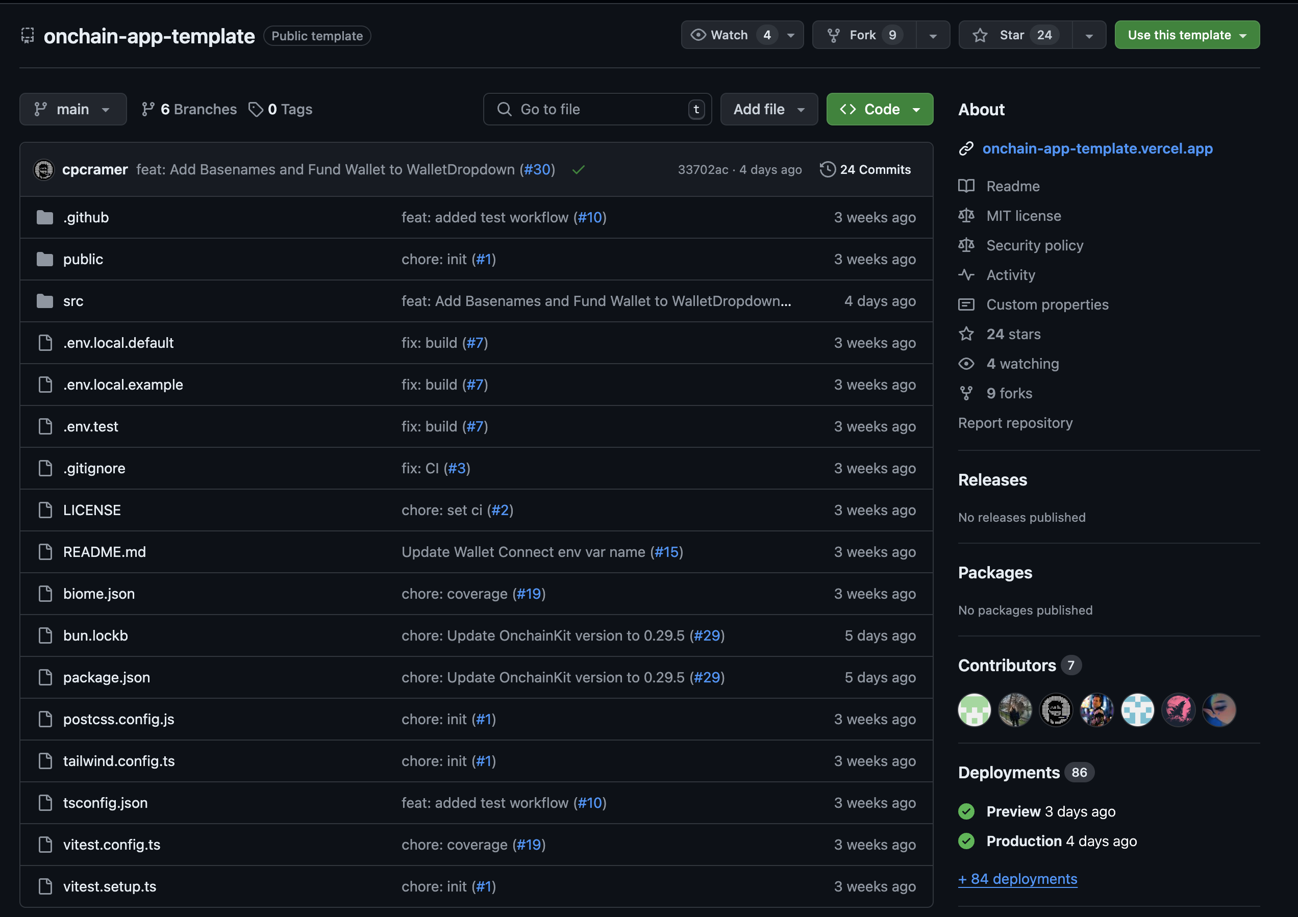
Task: Open onchain-app-template.vercel.app link
Action: pos(1097,148)
